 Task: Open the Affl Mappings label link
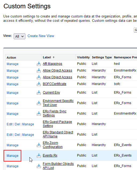tap(52, 64)
